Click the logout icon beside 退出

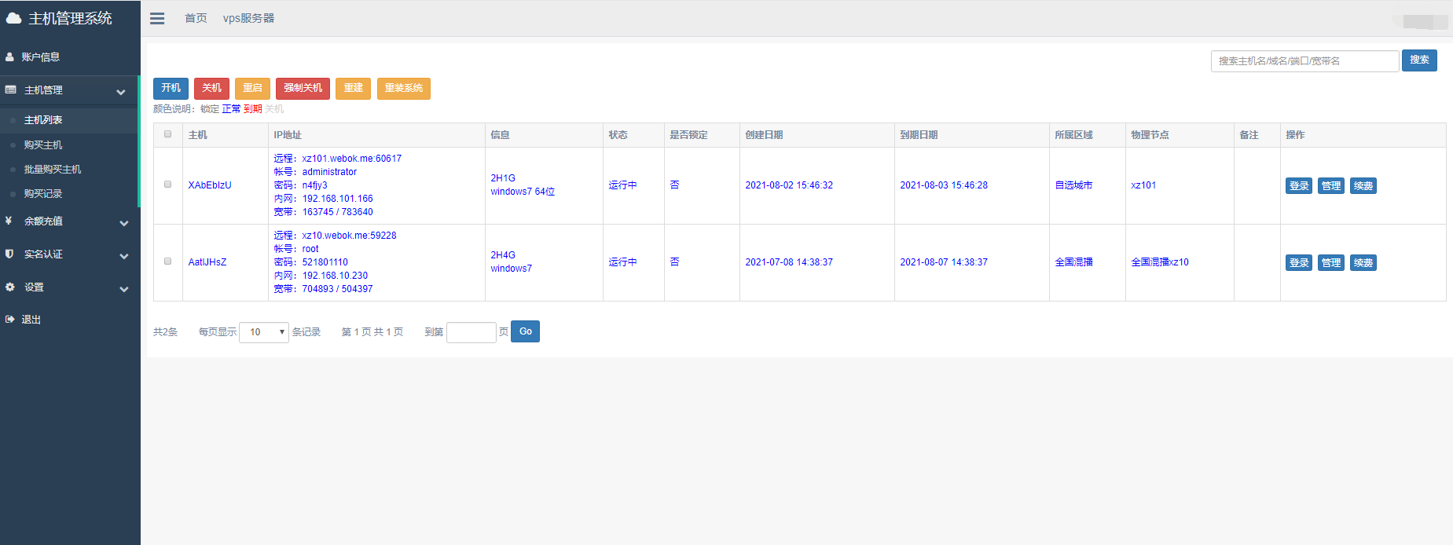click(9, 320)
